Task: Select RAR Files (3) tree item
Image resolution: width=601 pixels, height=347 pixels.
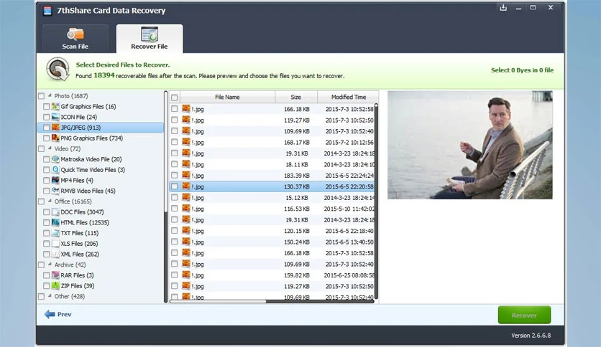Action: 77,275
